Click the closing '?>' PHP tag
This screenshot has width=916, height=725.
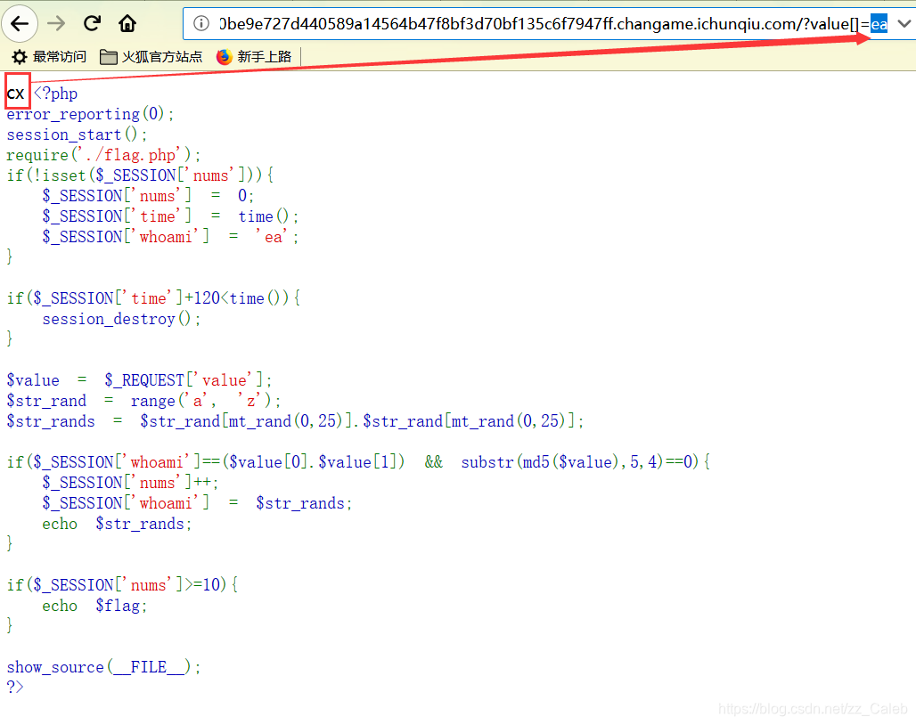pyautogui.click(x=15, y=687)
